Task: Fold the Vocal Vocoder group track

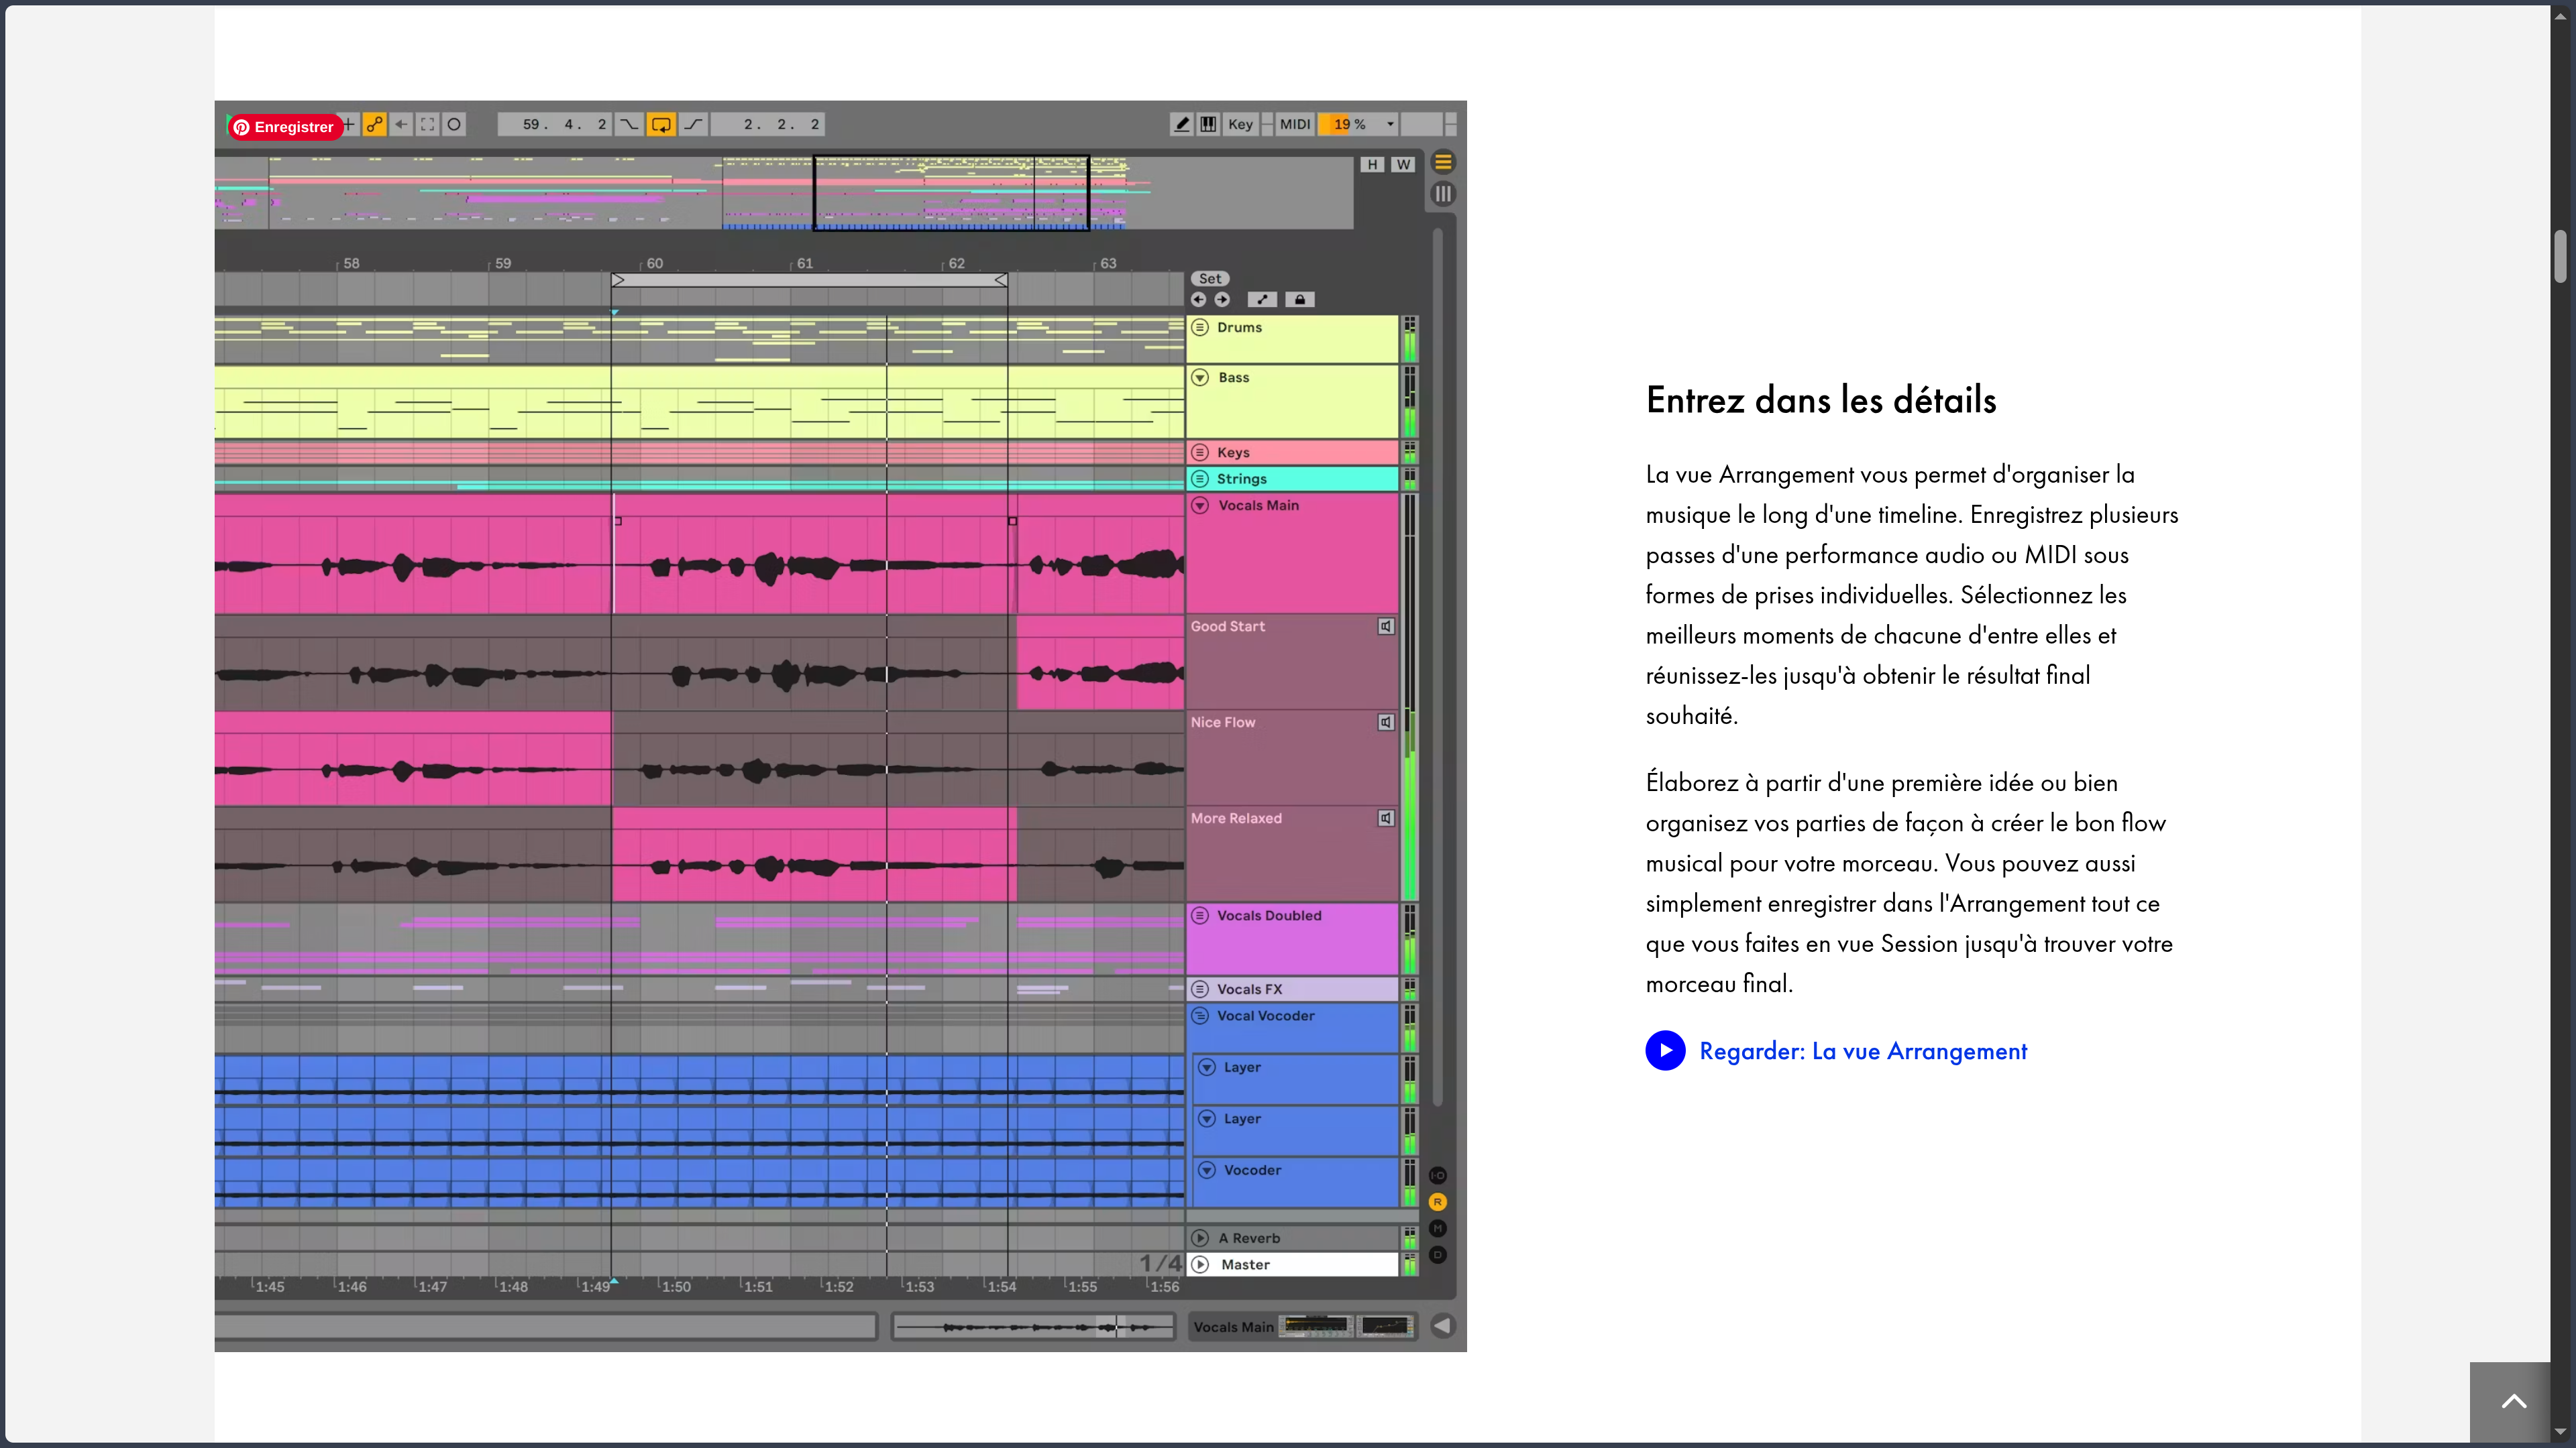Action: [x=1200, y=1016]
